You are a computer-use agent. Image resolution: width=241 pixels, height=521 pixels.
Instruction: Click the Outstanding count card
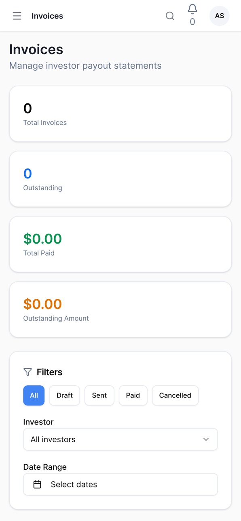click(120, 179)
